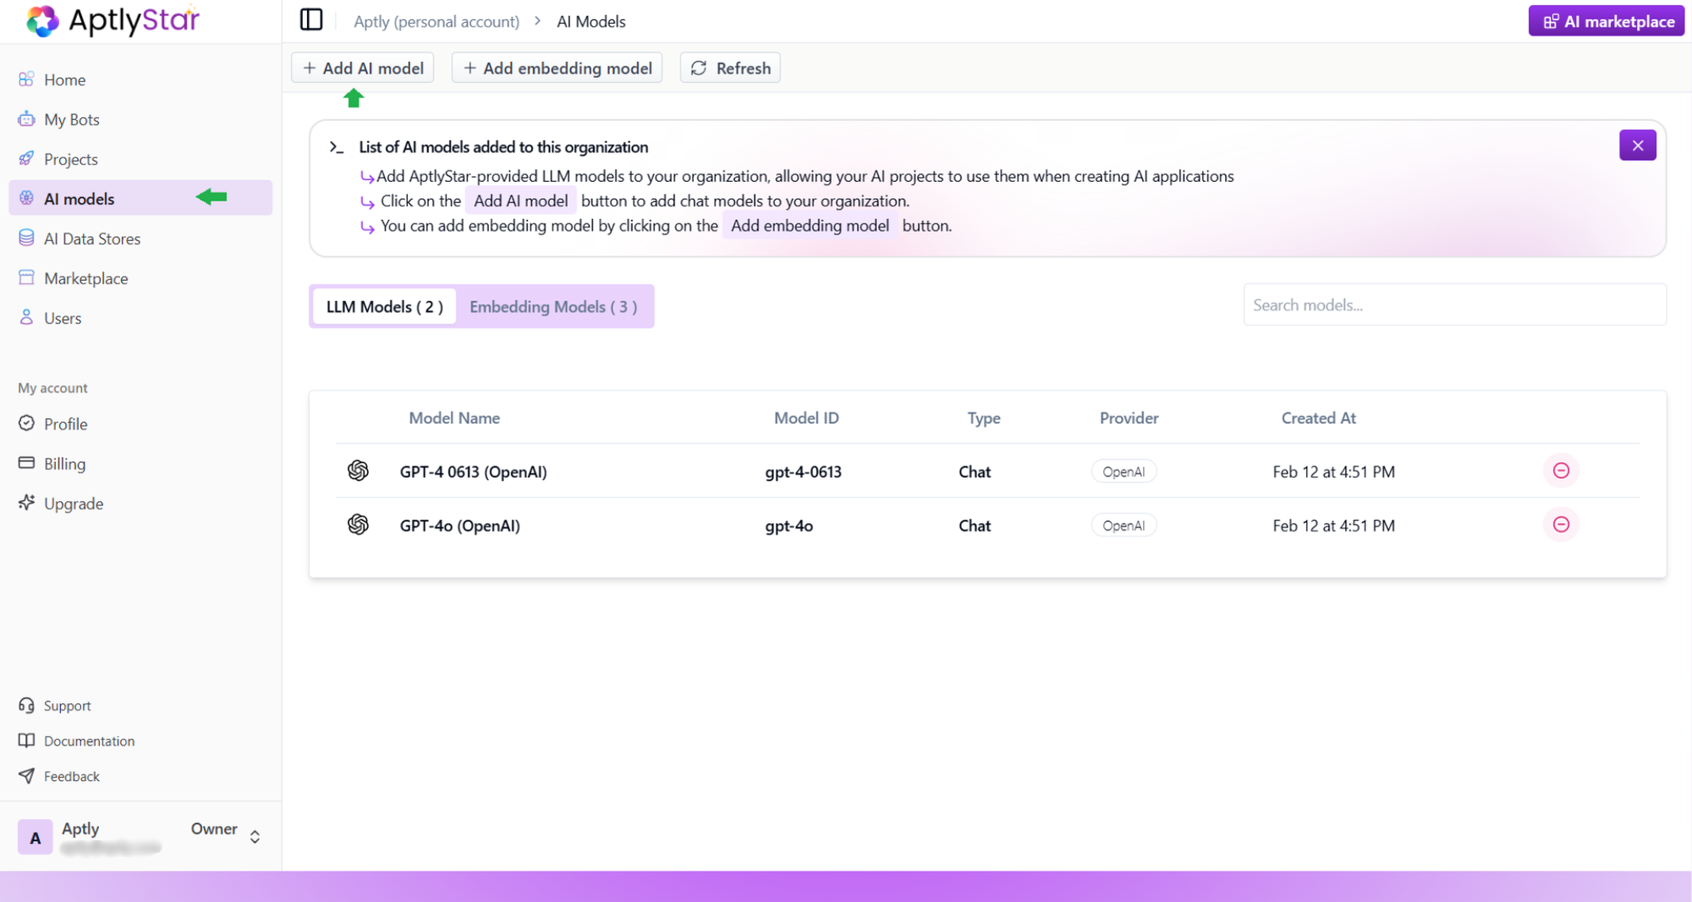Click Model Name column header
This screenshot has width=1692, height=902.
[x=454, y=418]
